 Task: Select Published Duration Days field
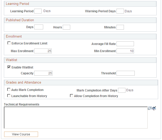pos(39,27)
